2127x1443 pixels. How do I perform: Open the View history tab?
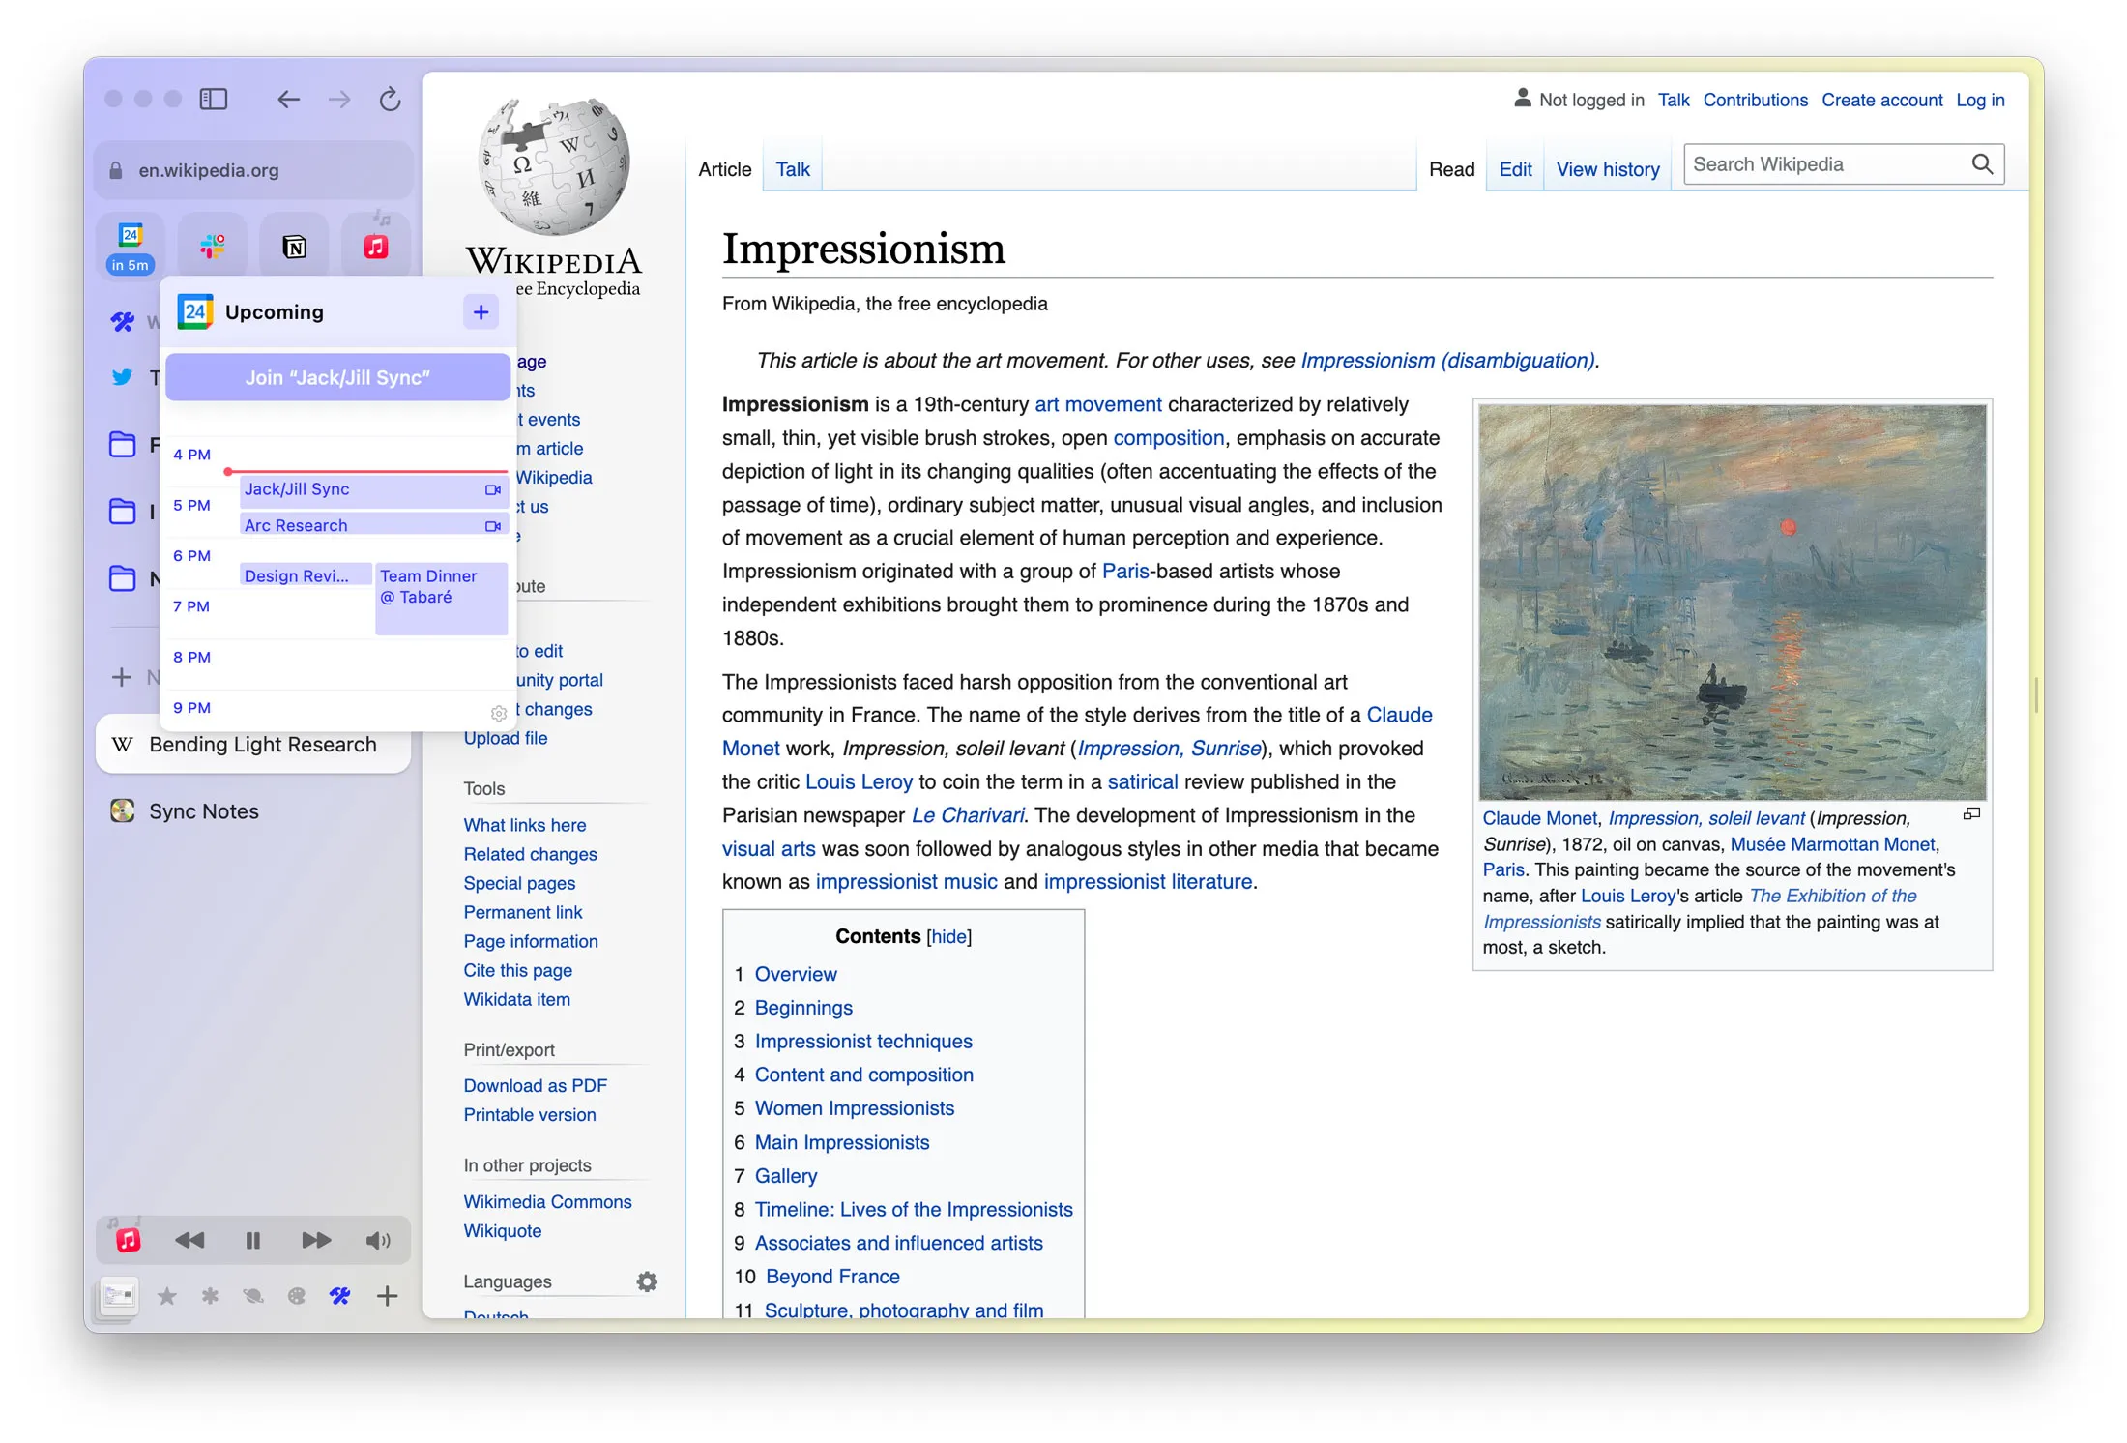(x=1607, y=169)
